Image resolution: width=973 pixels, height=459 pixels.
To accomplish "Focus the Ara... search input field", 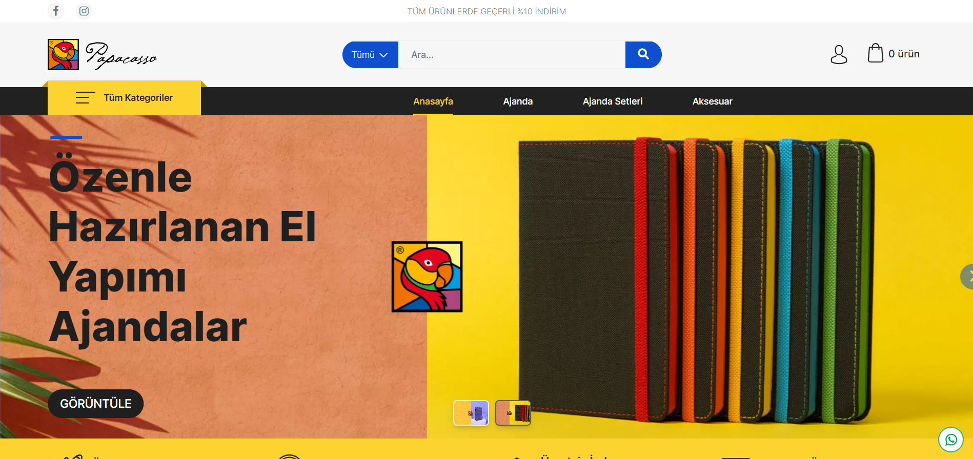I will tap(512, 55).
